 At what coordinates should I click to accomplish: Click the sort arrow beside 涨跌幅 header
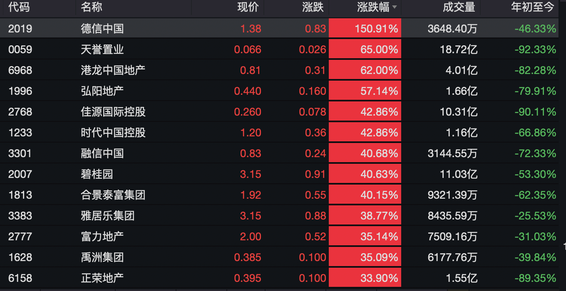(394, 7)
